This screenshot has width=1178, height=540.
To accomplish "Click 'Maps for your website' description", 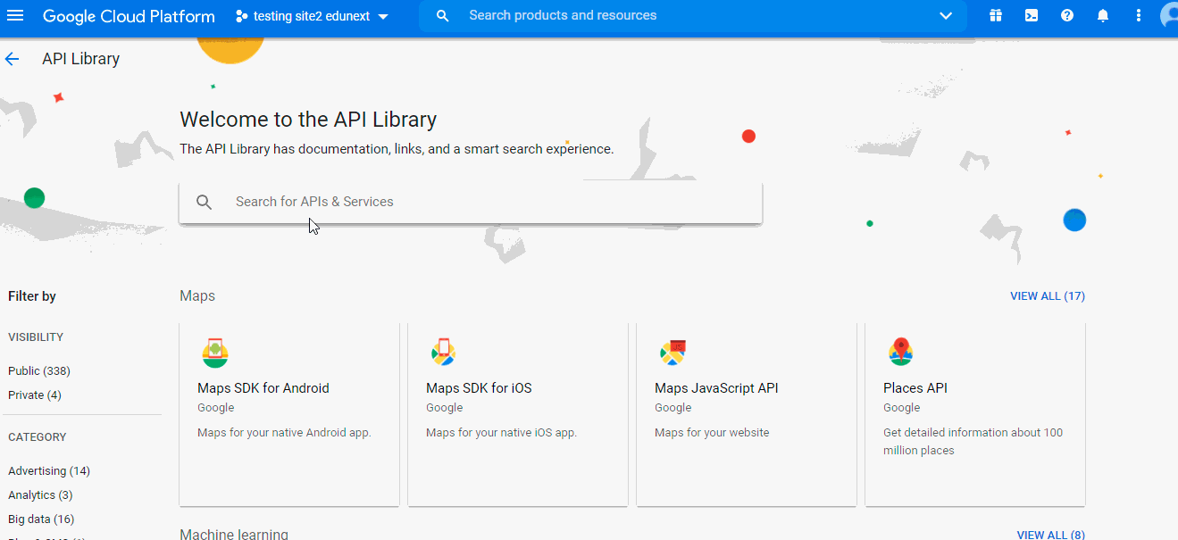I will coord(712,433).
